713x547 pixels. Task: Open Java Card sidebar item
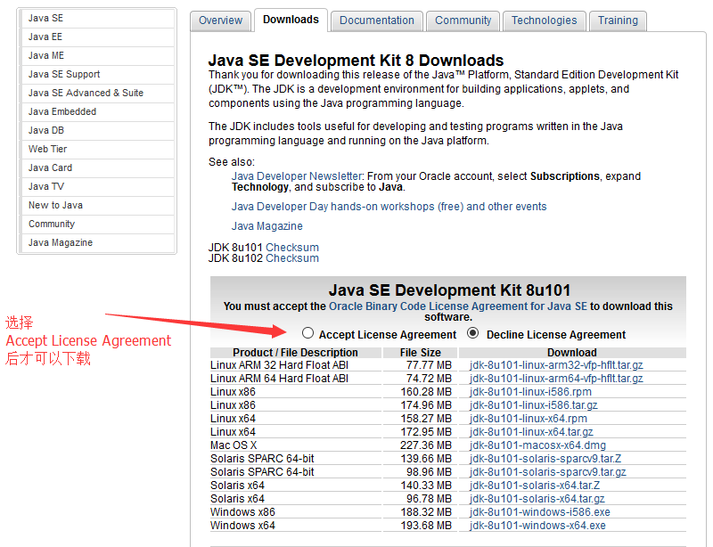click(x=97, y=167)
